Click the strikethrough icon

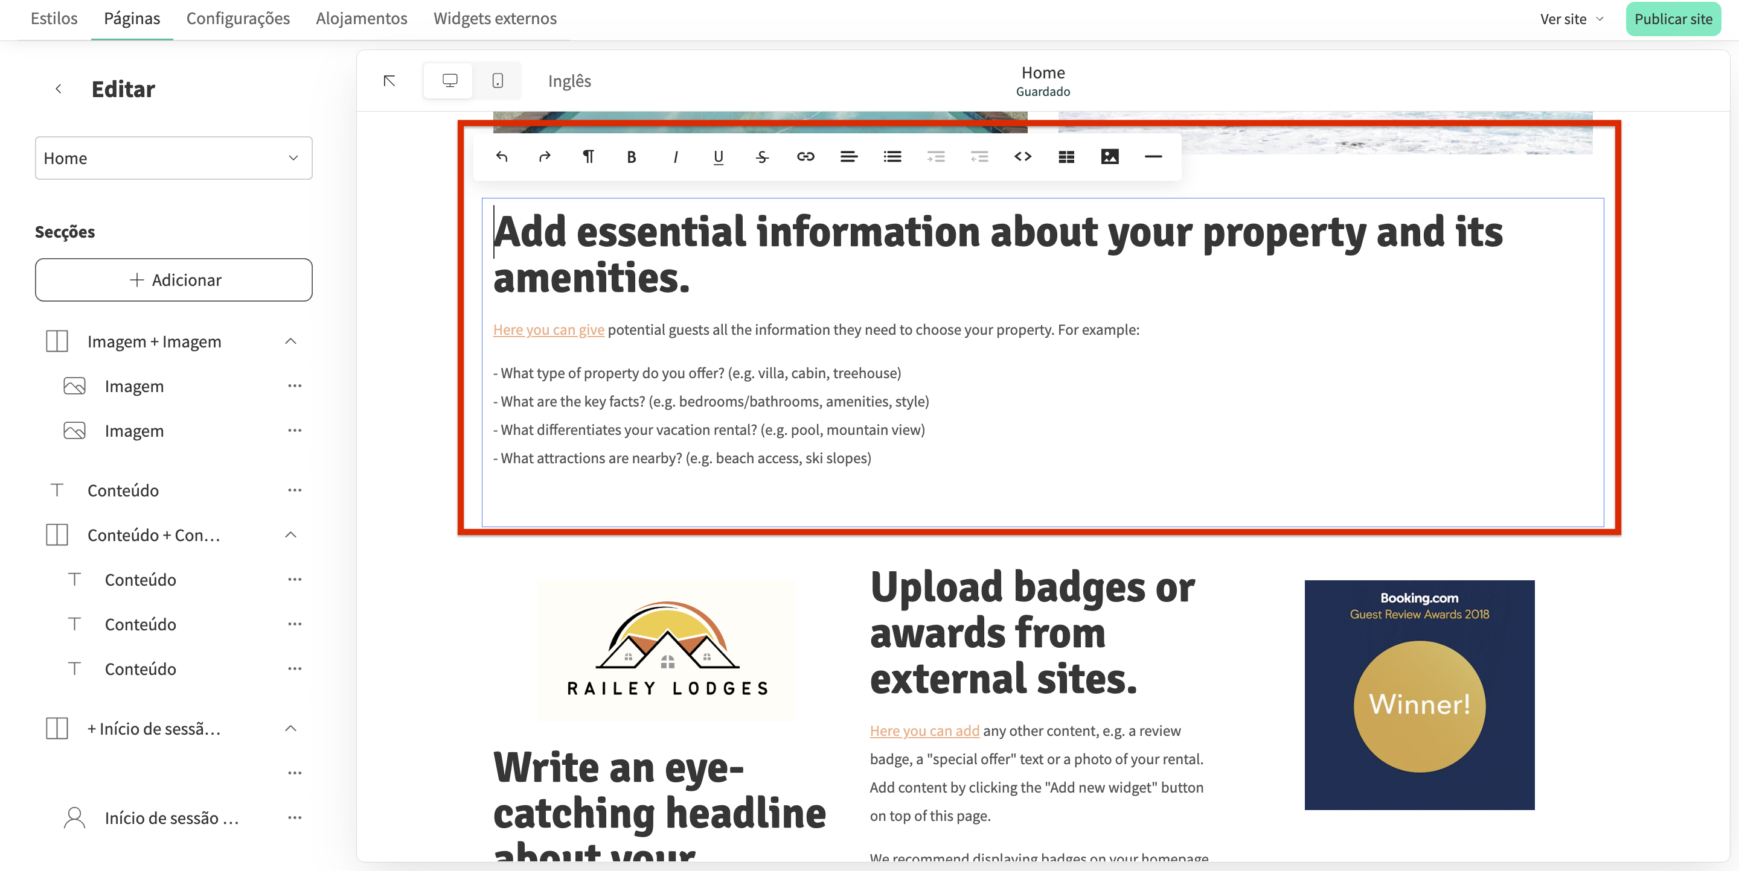point(762,157)
